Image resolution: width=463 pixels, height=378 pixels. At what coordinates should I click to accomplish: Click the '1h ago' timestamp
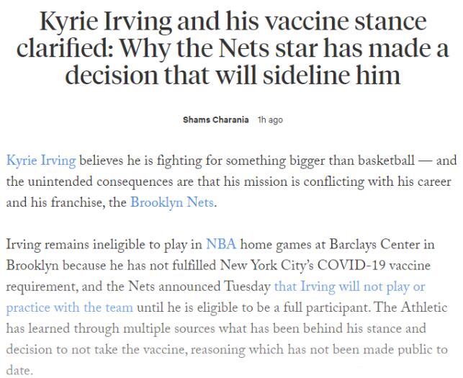(269, 120)
